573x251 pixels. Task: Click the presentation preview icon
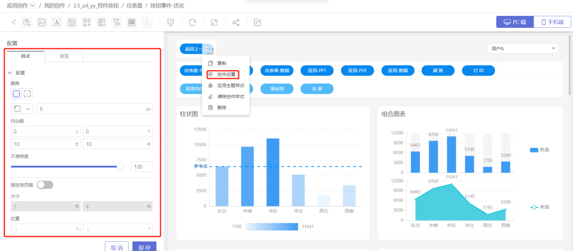click(171, 23)
